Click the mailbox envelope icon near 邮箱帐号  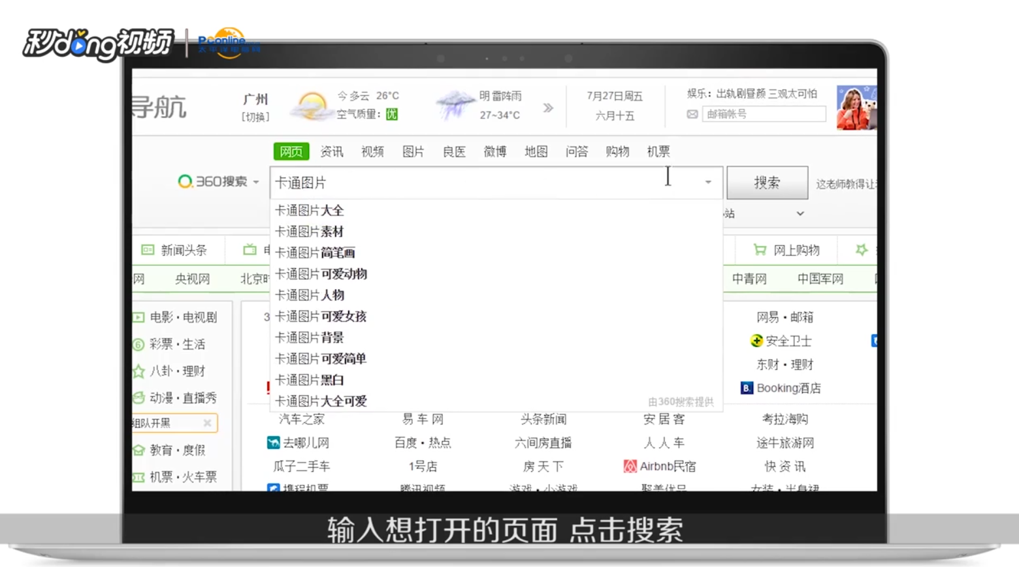tap(691, 114)
